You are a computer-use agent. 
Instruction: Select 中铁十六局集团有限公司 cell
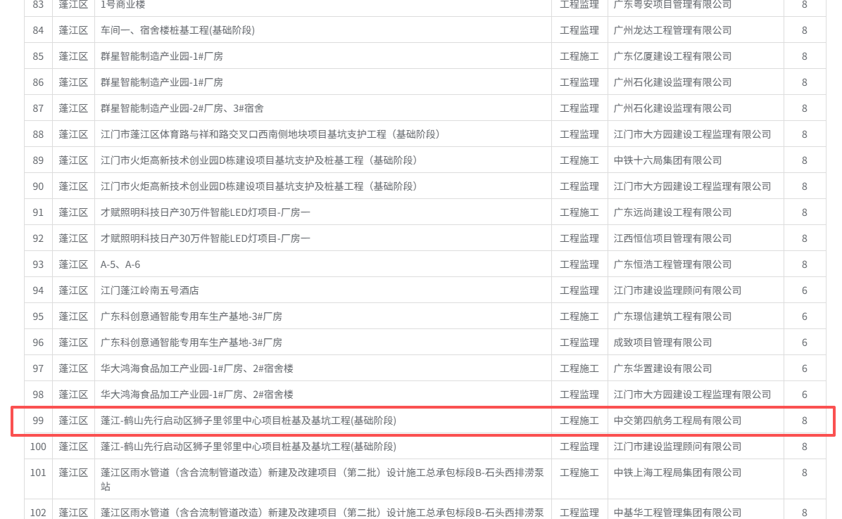click(x=667, y=160)
